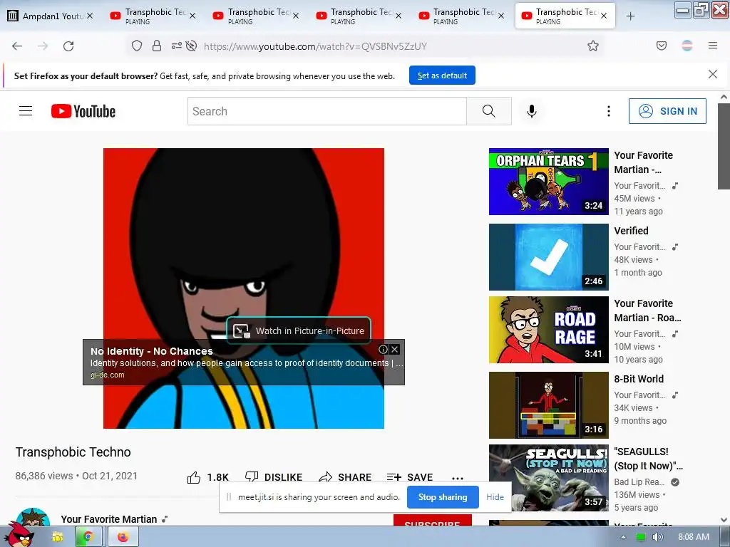Open the site permissions icon in address bar

click(177, 46)
